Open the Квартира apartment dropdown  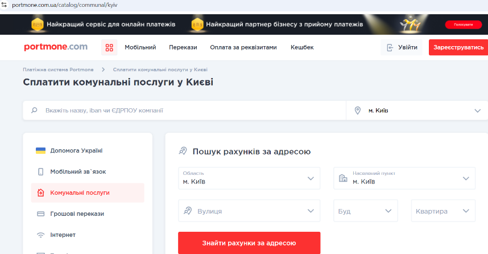(466, 211)
